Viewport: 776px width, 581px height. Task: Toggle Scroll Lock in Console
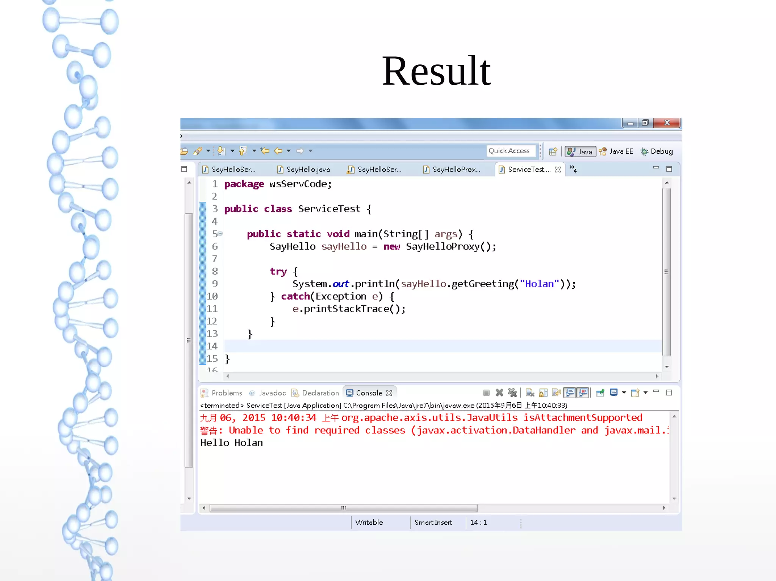pos(543,393)
